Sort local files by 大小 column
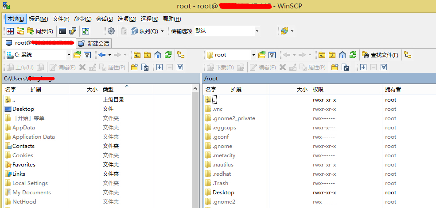This screenshot has width=436, height=208. [84, 90]
